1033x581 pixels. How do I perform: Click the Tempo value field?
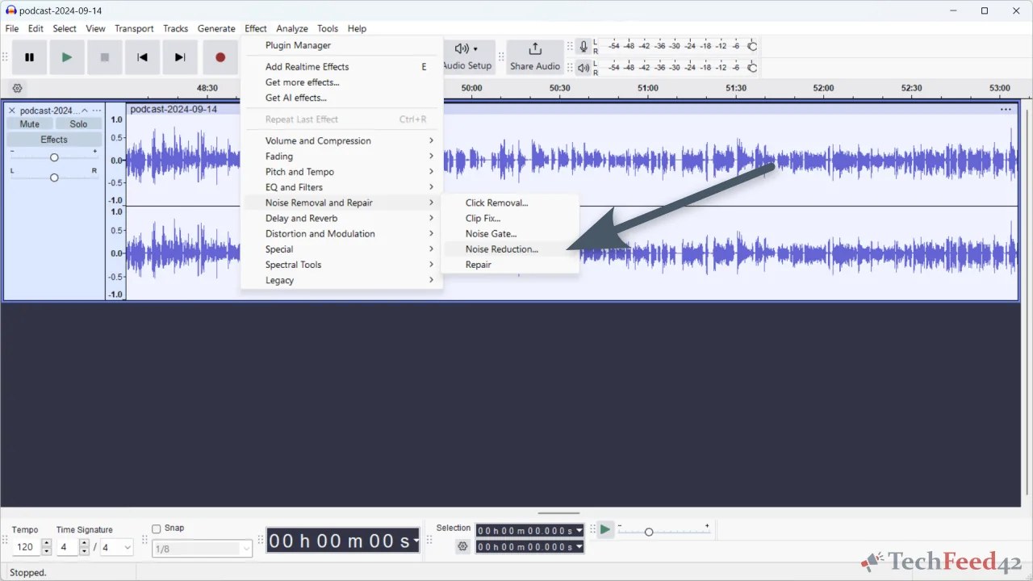pyautogui.click(x=26, y=547)
